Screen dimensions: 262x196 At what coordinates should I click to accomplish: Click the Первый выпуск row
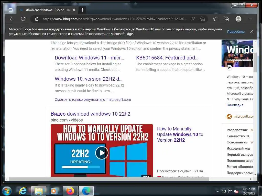[240, 154]
